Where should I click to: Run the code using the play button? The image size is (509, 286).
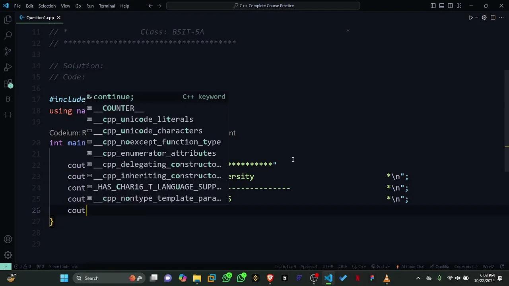tap(471, 17)
